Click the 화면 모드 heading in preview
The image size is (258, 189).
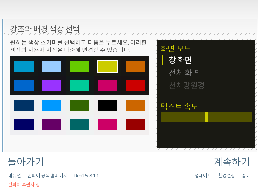(x=176, y=49)
